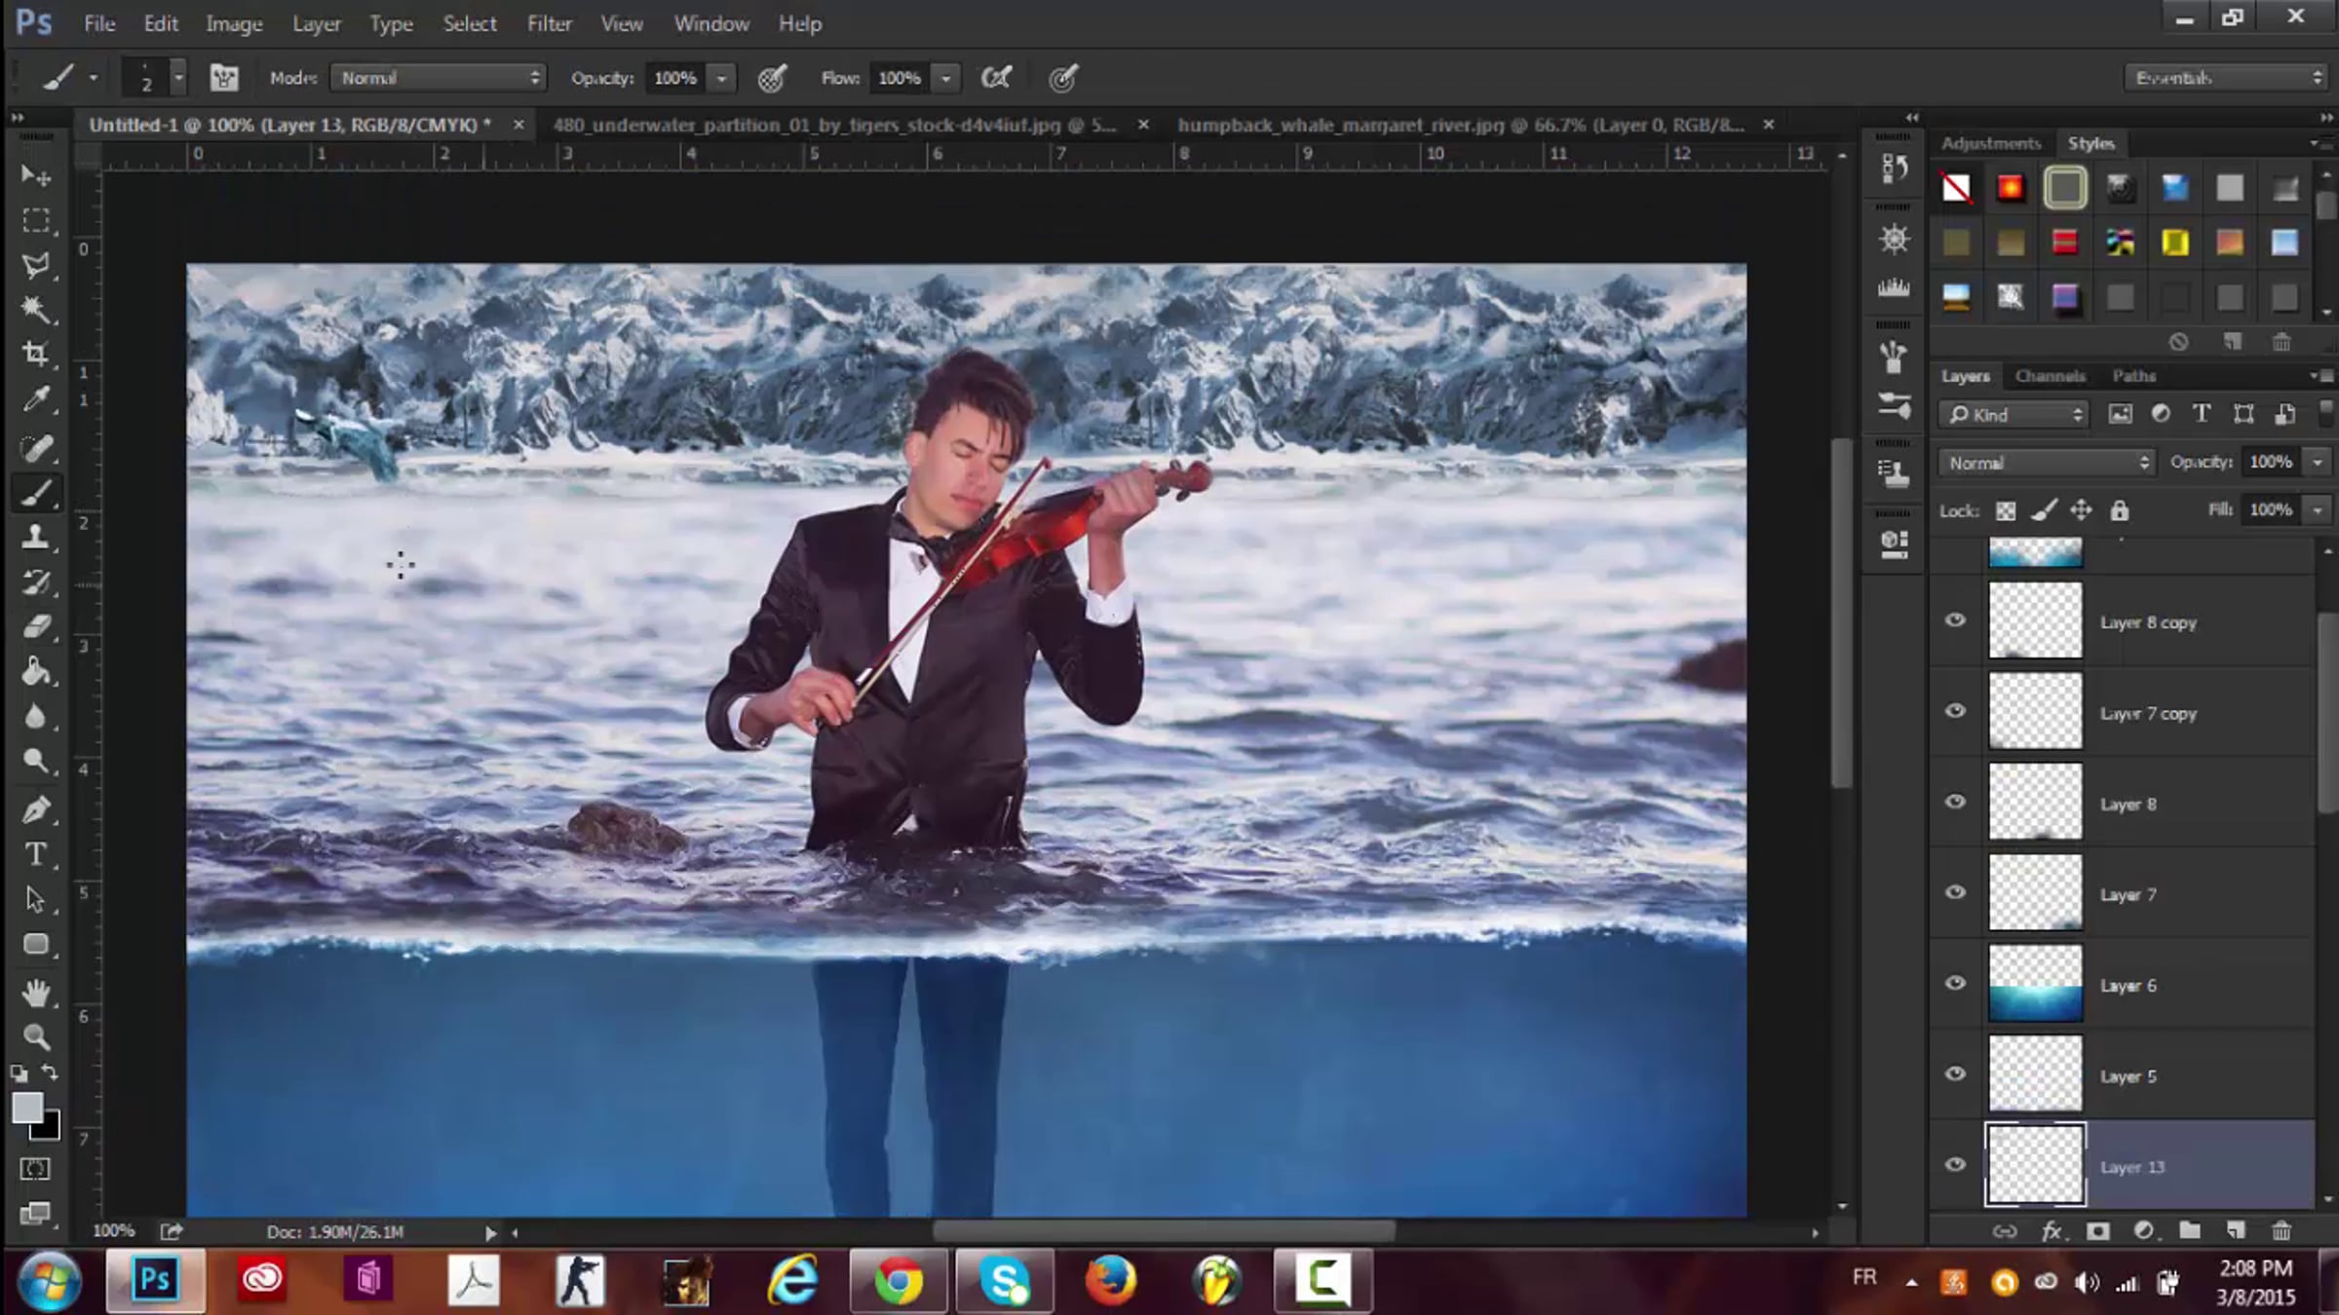This screenshot has width=2339, height=1315.
Task: Add a layer mask to the layer
Action: 2098,1231
